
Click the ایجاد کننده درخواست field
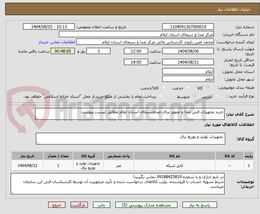tap(145, 42)
